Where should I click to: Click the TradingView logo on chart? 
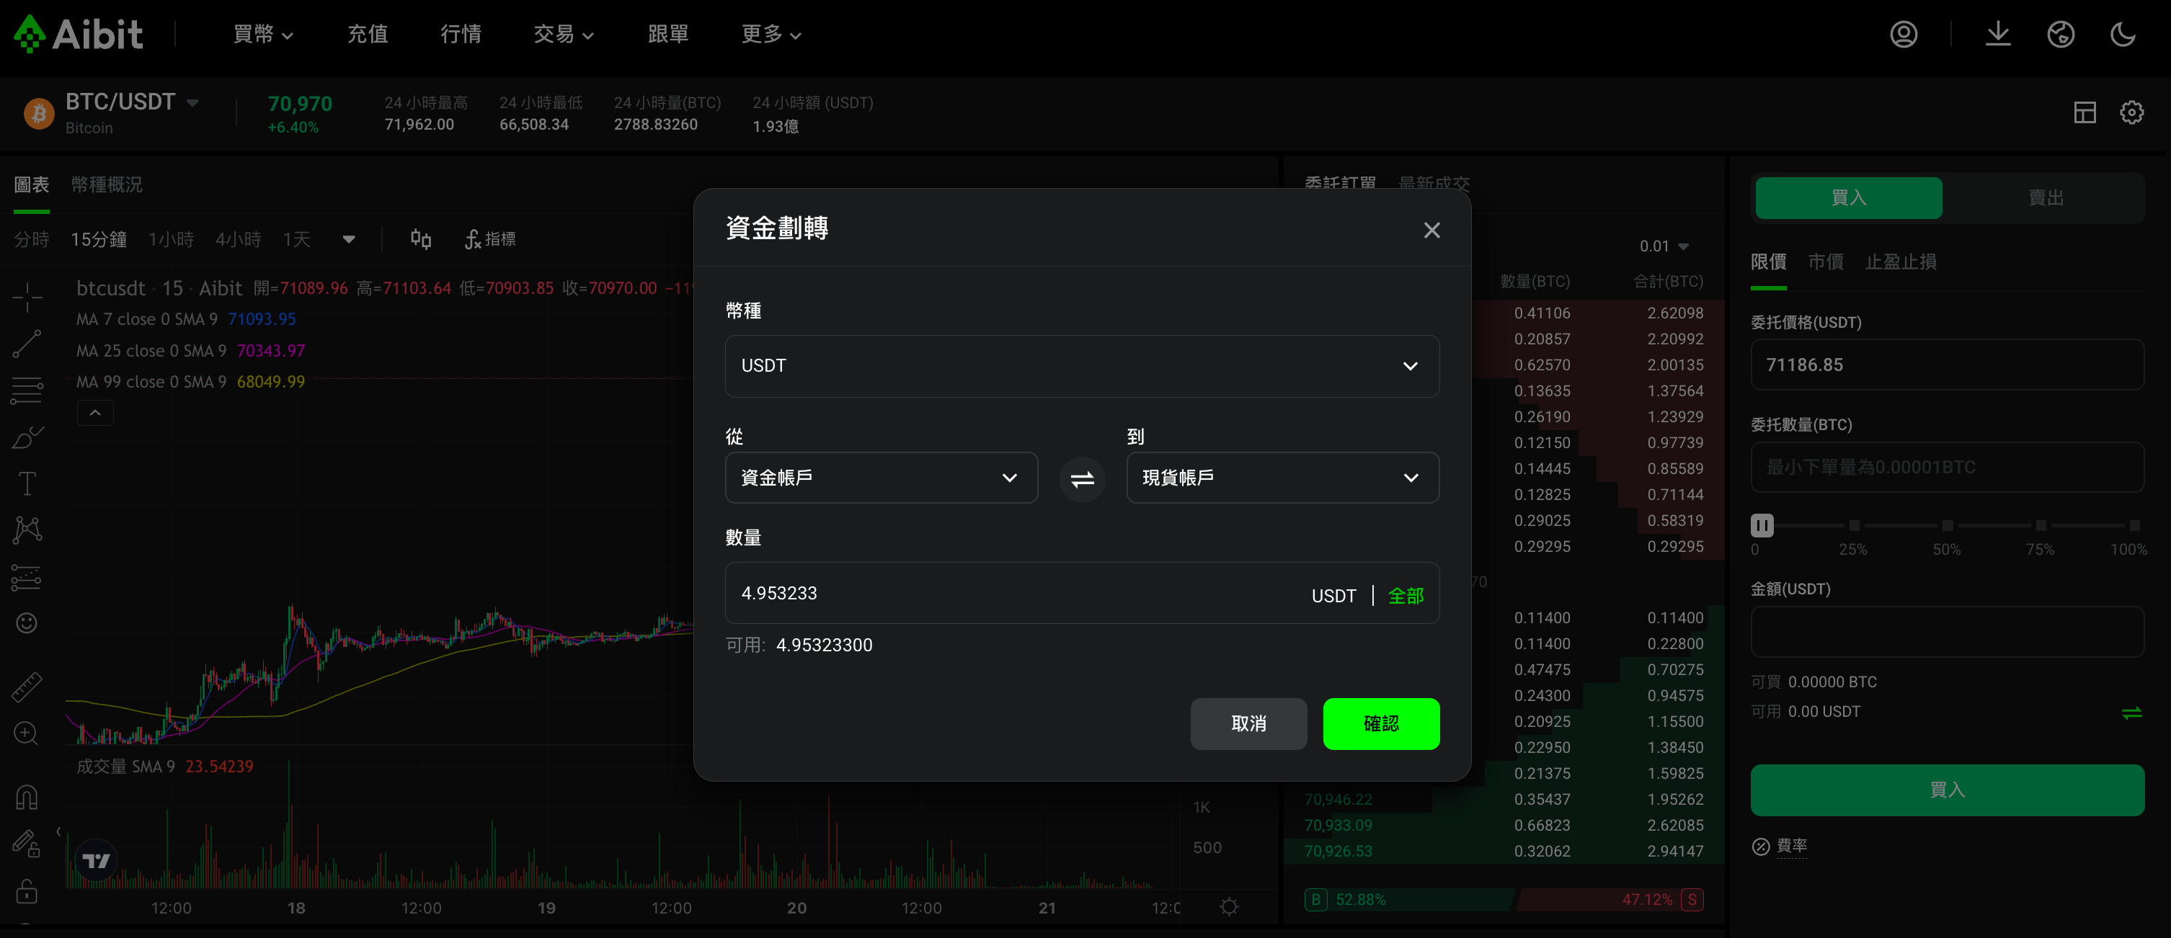pos(96,860)
